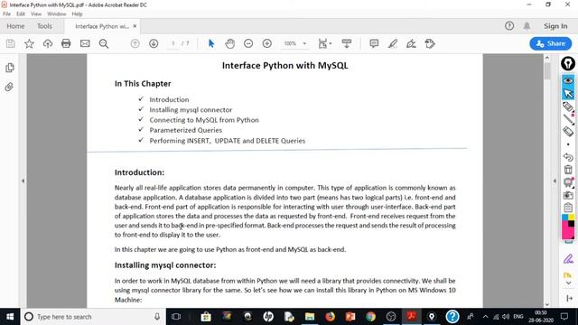Open Find text magnifier icon
Image resolution: width=578 pixels, height=325 pixels.
pos(104,44)
